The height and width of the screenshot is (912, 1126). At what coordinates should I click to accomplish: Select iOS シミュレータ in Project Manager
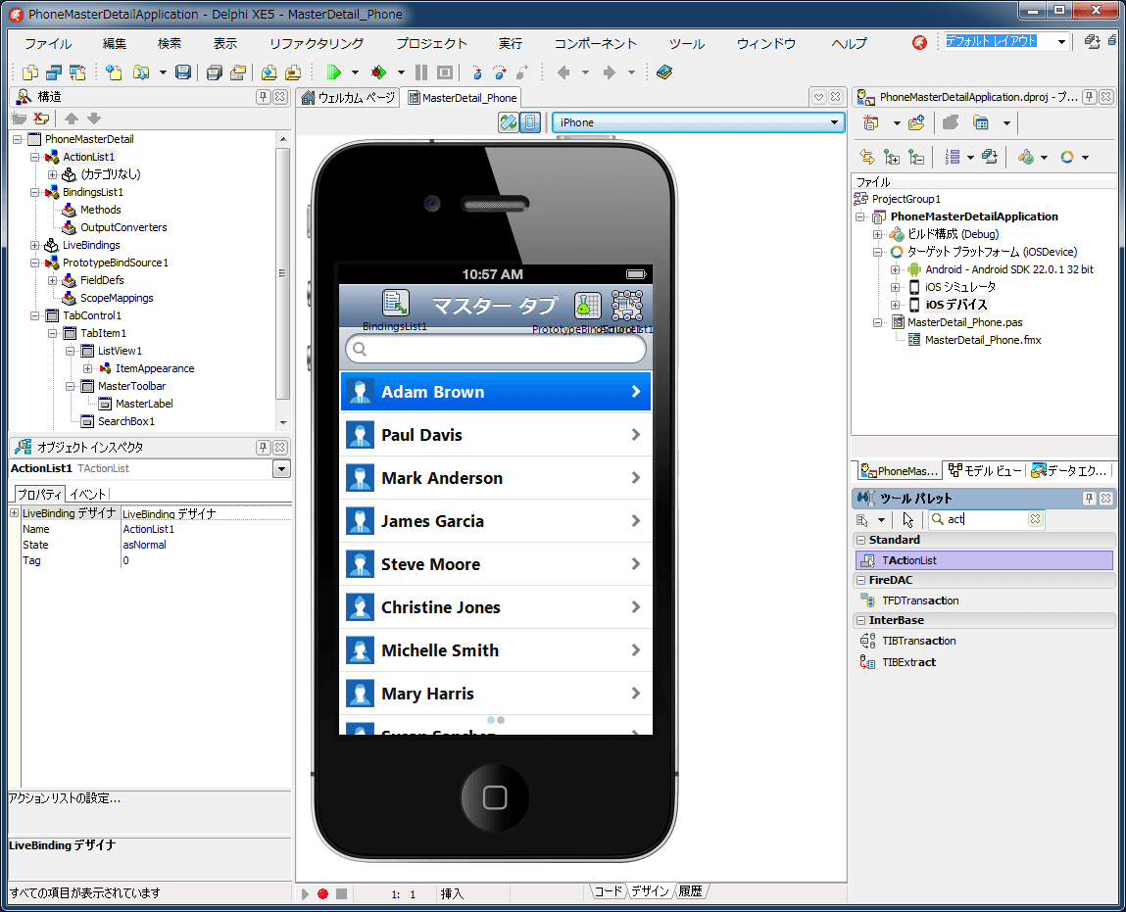click(x=960, y=287)
